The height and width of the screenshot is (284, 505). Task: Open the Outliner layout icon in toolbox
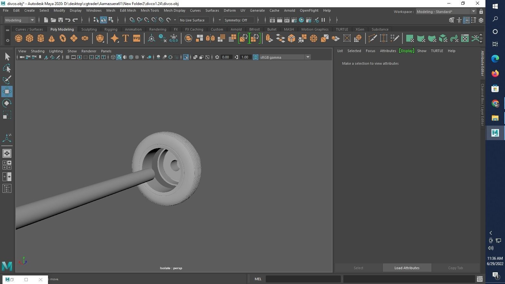pos(7,189)
